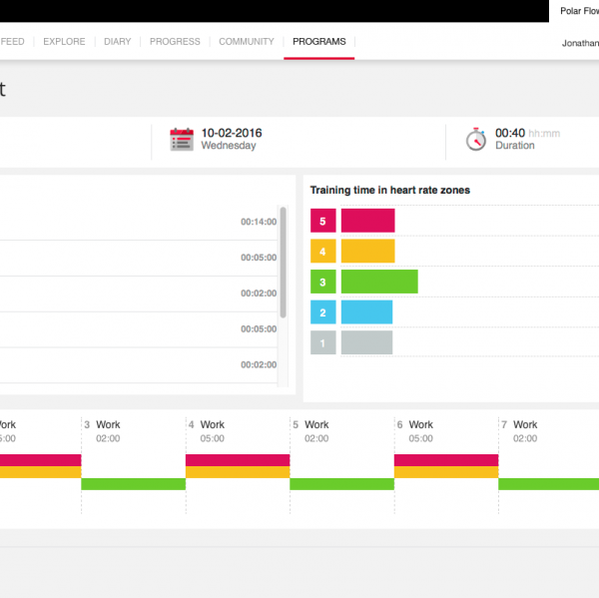Switch to the Diary tab
Image resolution: width=599 pixels, height=598 pixels.
(117, 42)
